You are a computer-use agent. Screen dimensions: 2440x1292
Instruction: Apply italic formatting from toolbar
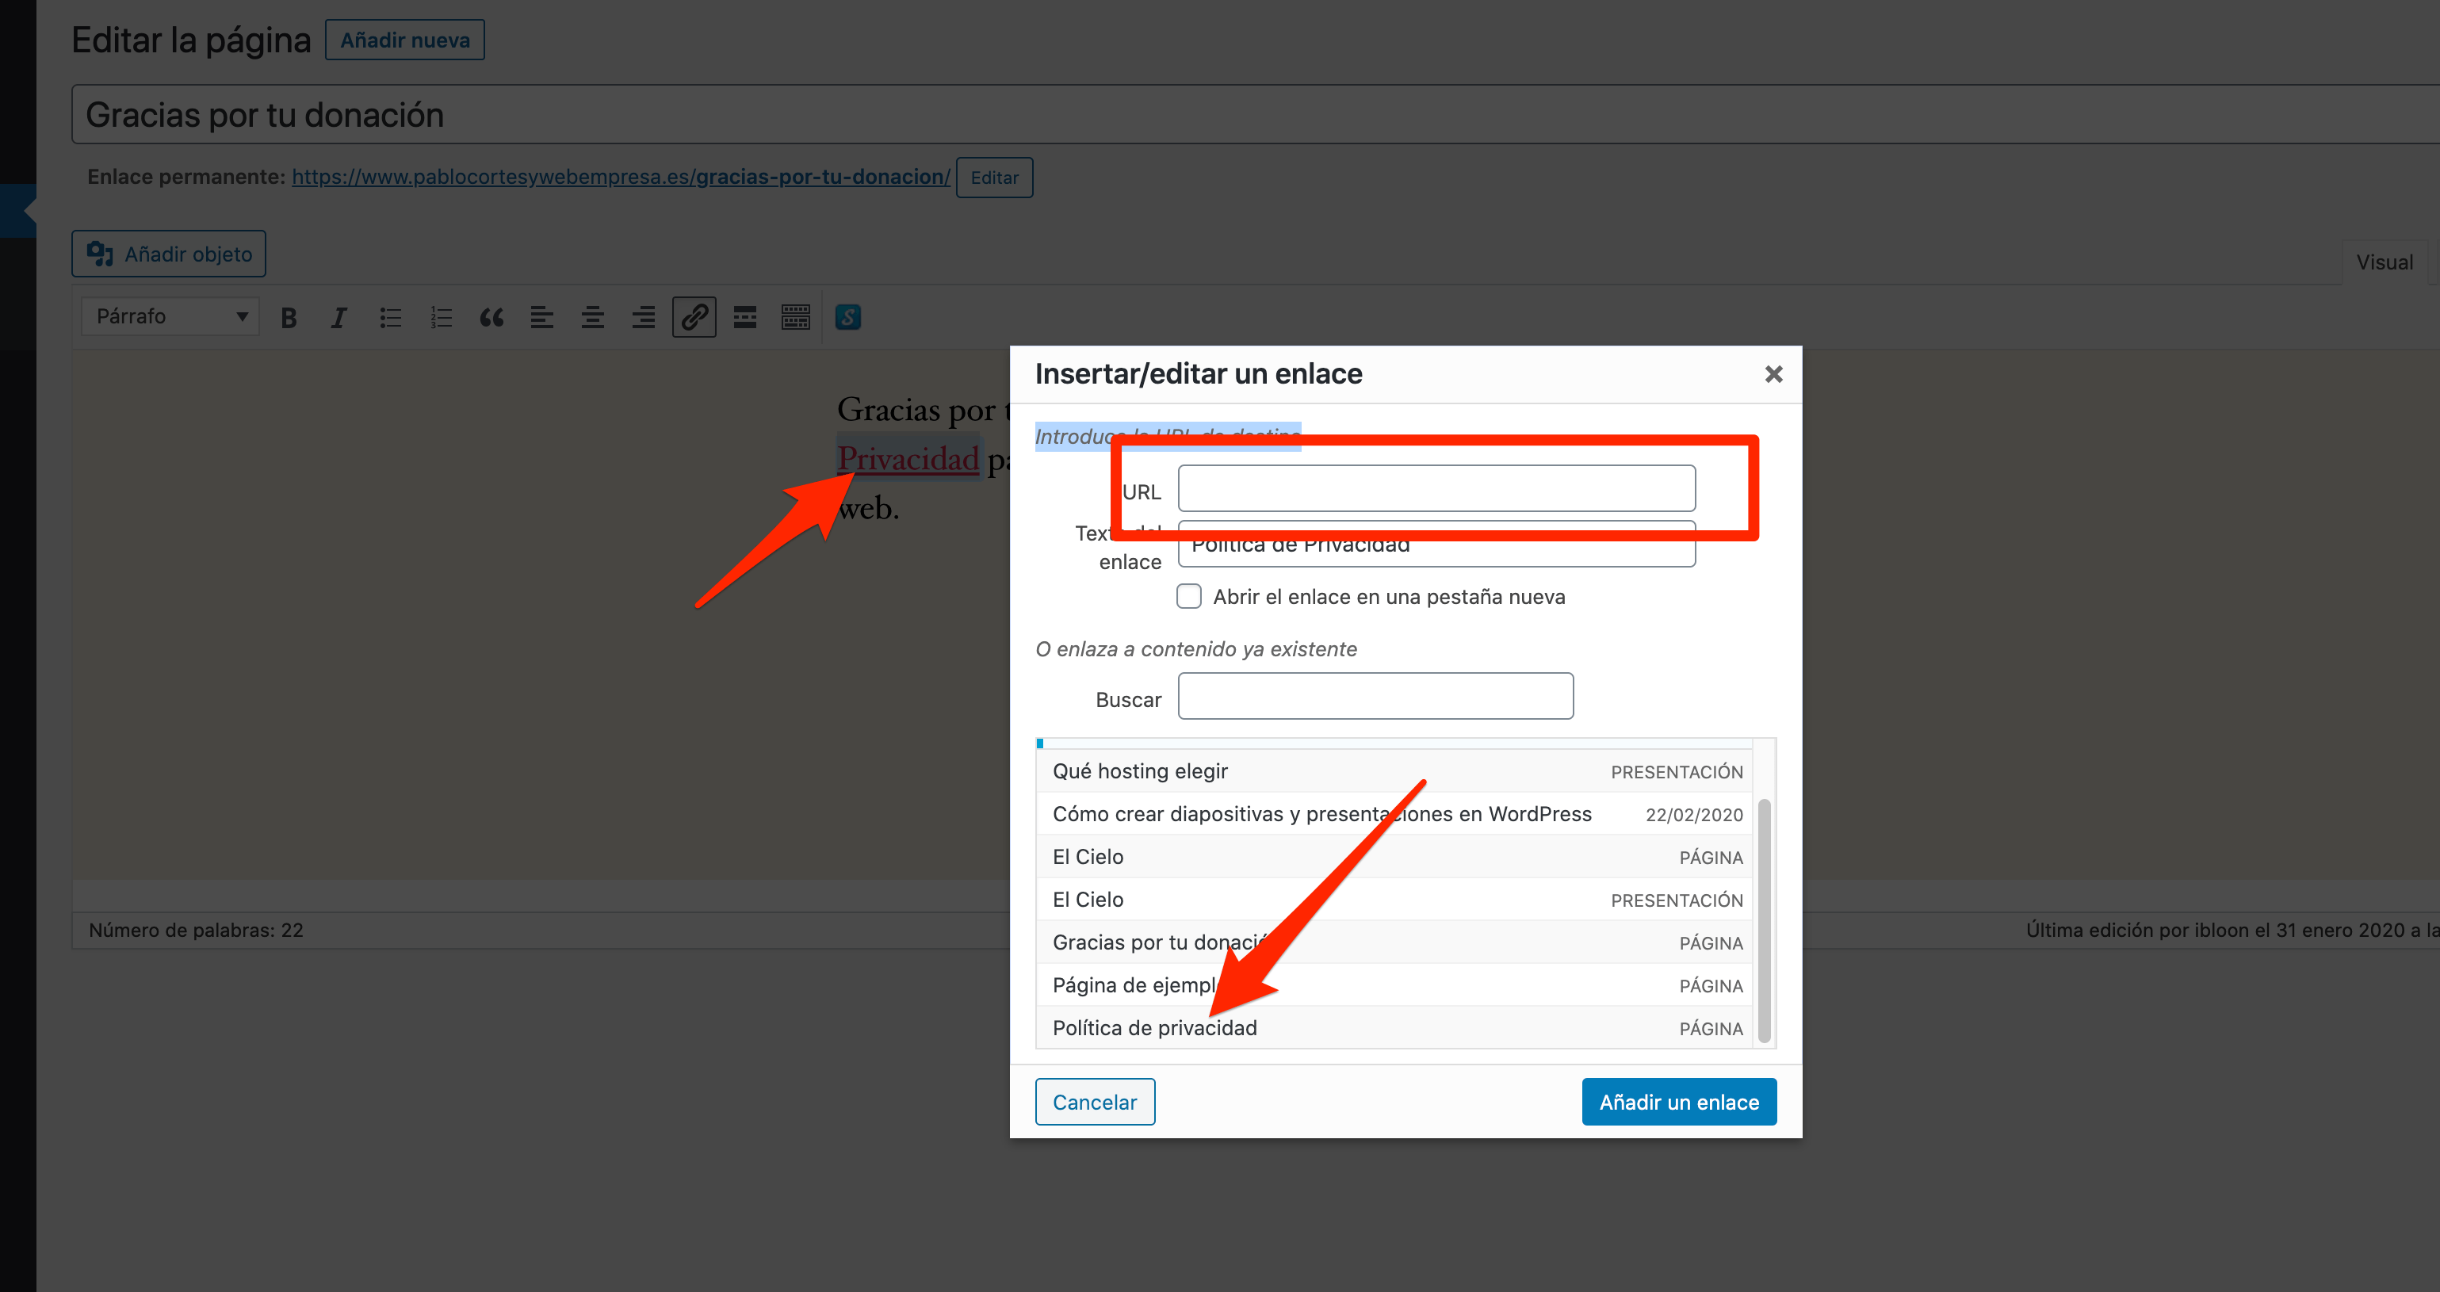339,317
